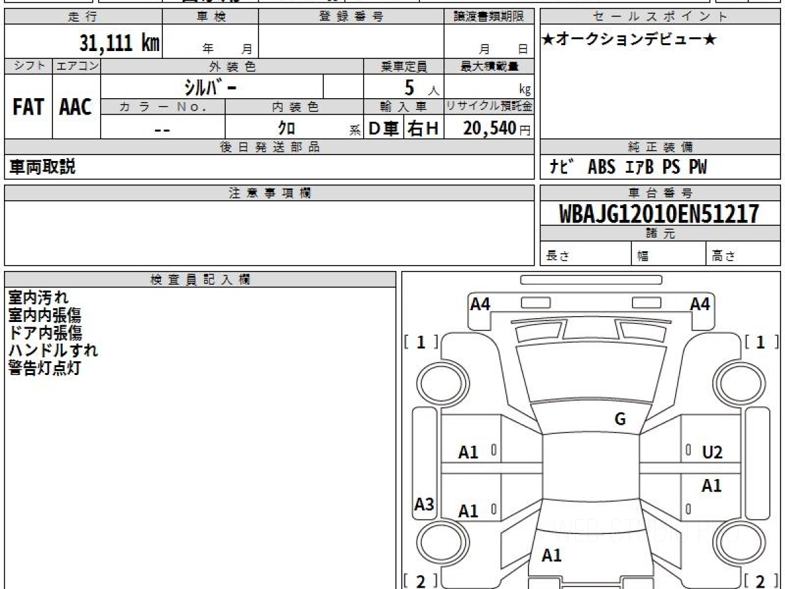This screenshot has height=589, width=785.
Task: Click the 車台番号 header
Action: tap(660, 193)
